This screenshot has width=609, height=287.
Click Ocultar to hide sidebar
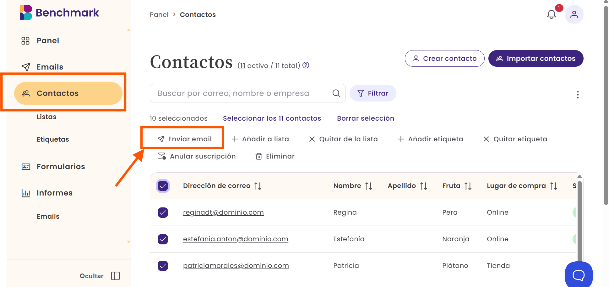92,276
